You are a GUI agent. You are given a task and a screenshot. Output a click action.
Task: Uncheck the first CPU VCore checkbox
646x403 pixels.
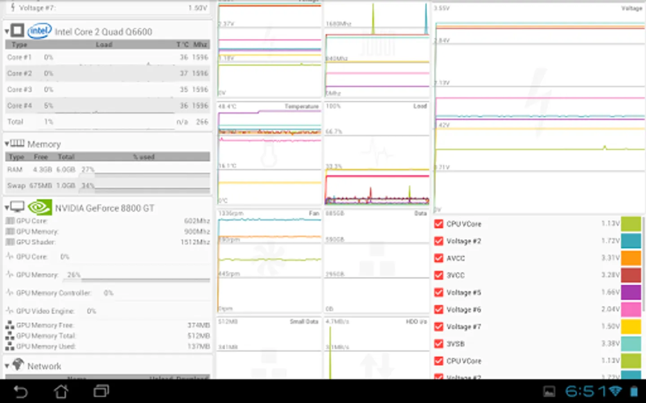pos(439,224)
